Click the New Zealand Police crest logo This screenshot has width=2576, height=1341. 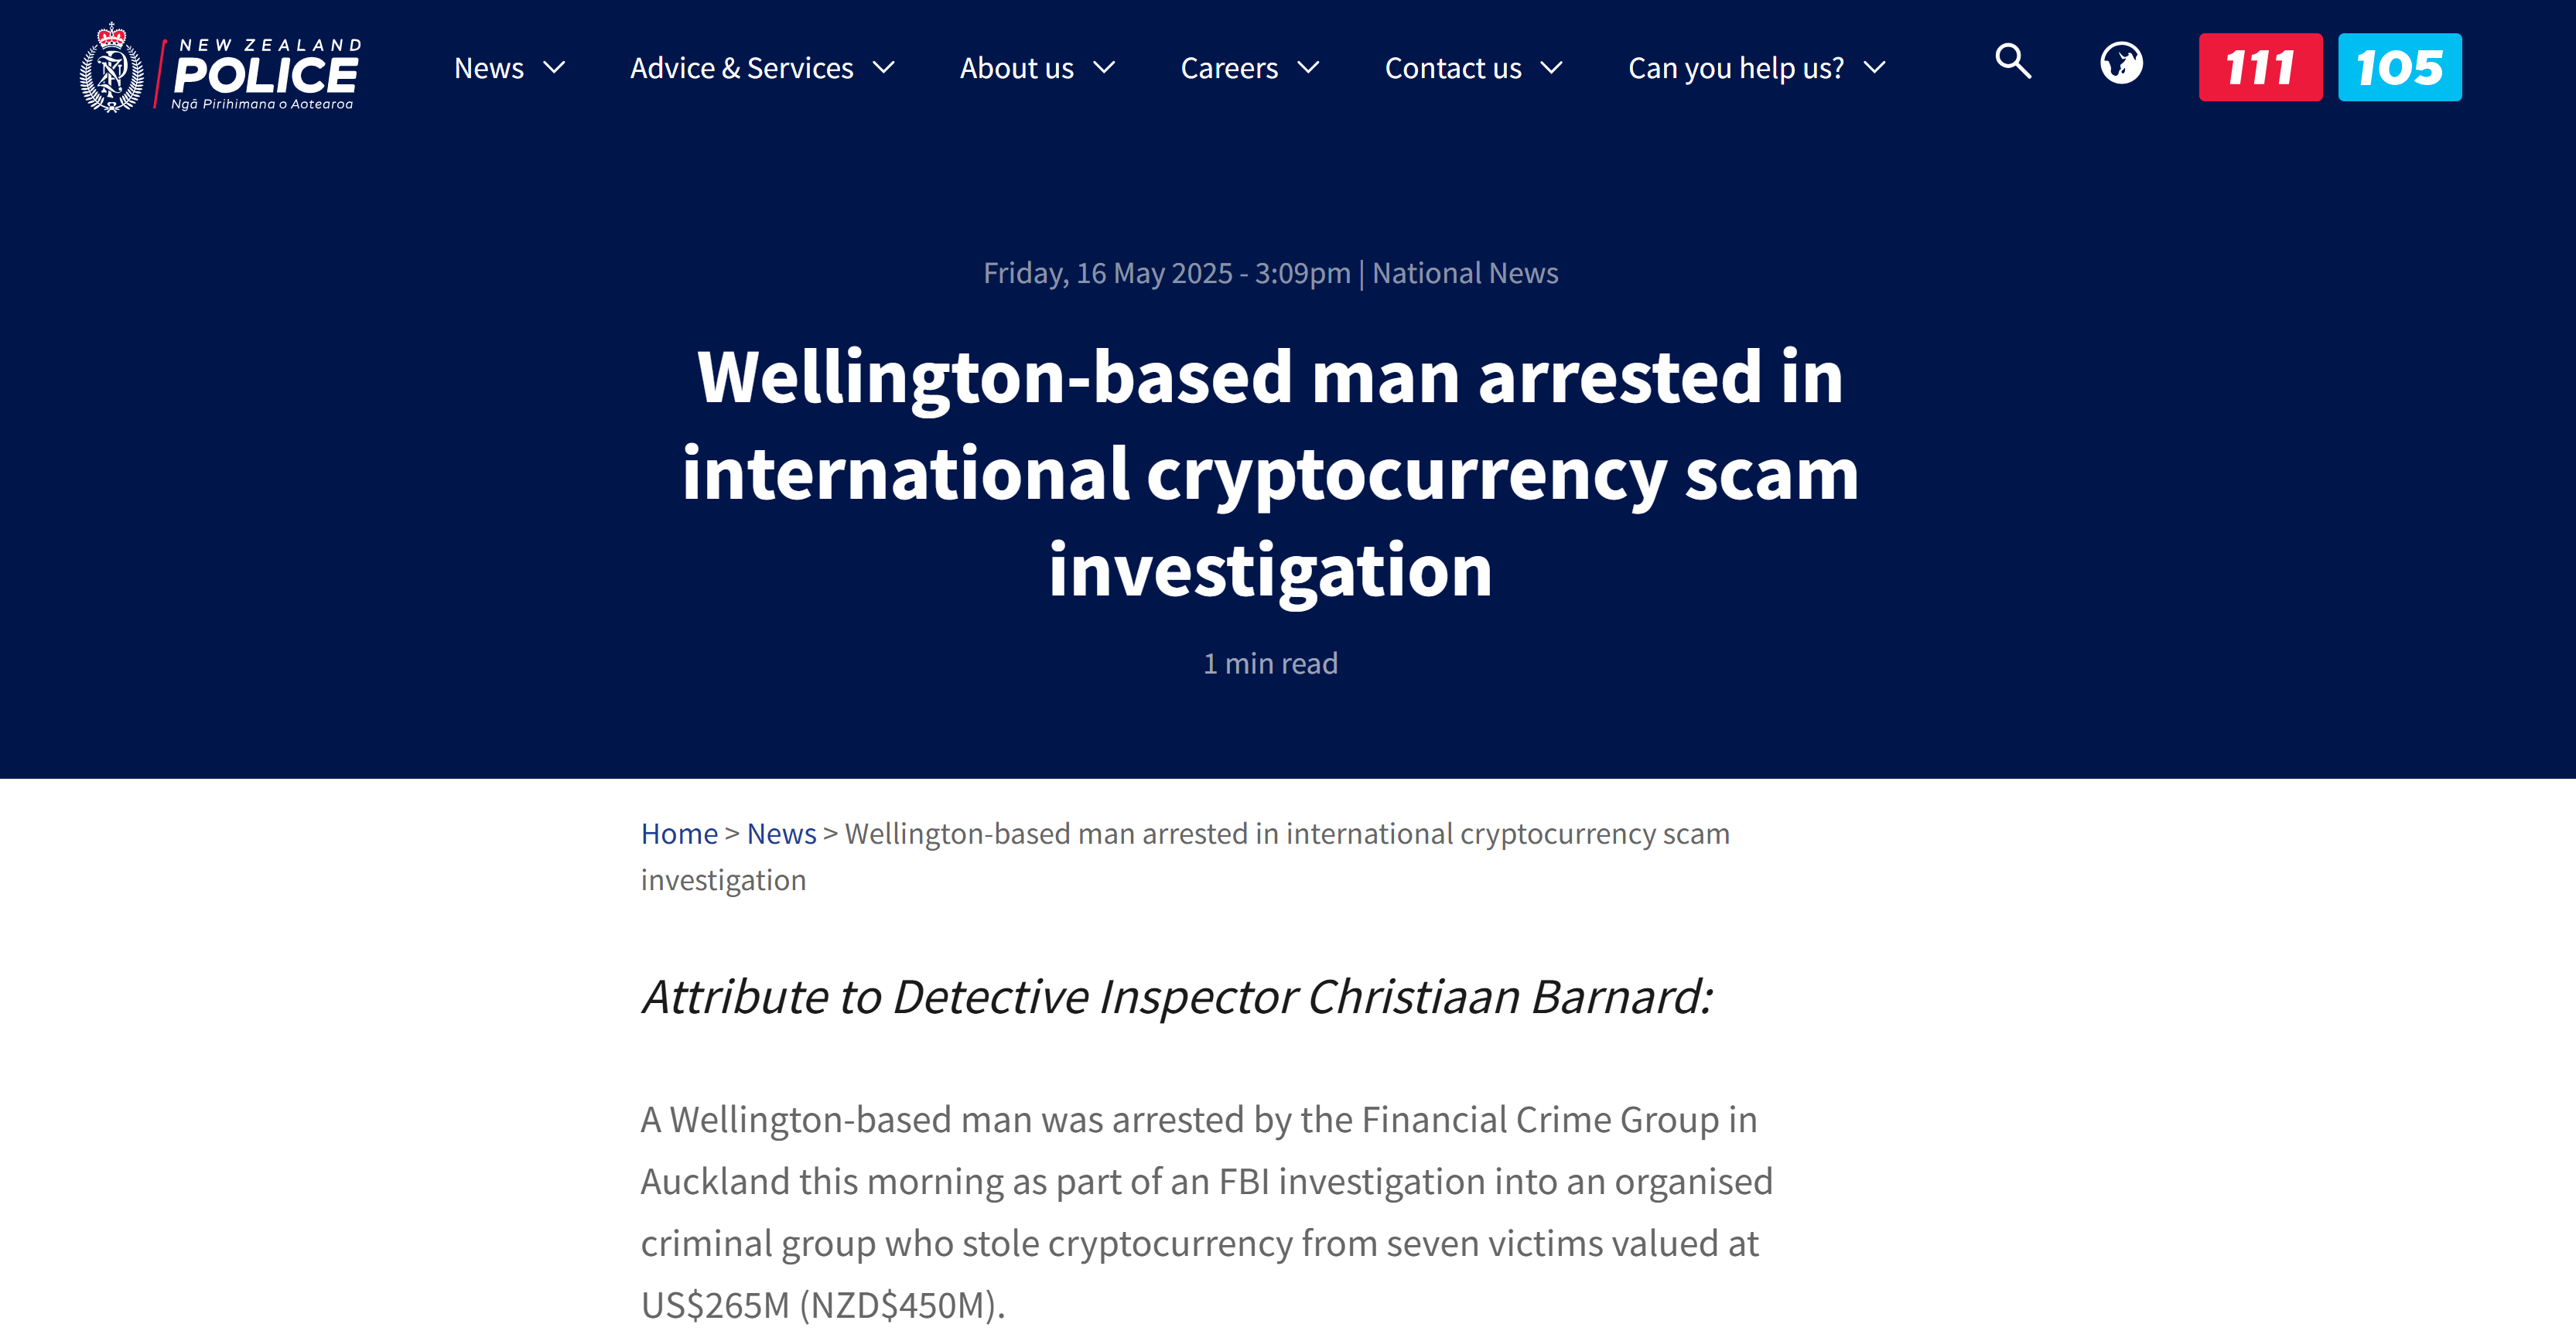112,68
